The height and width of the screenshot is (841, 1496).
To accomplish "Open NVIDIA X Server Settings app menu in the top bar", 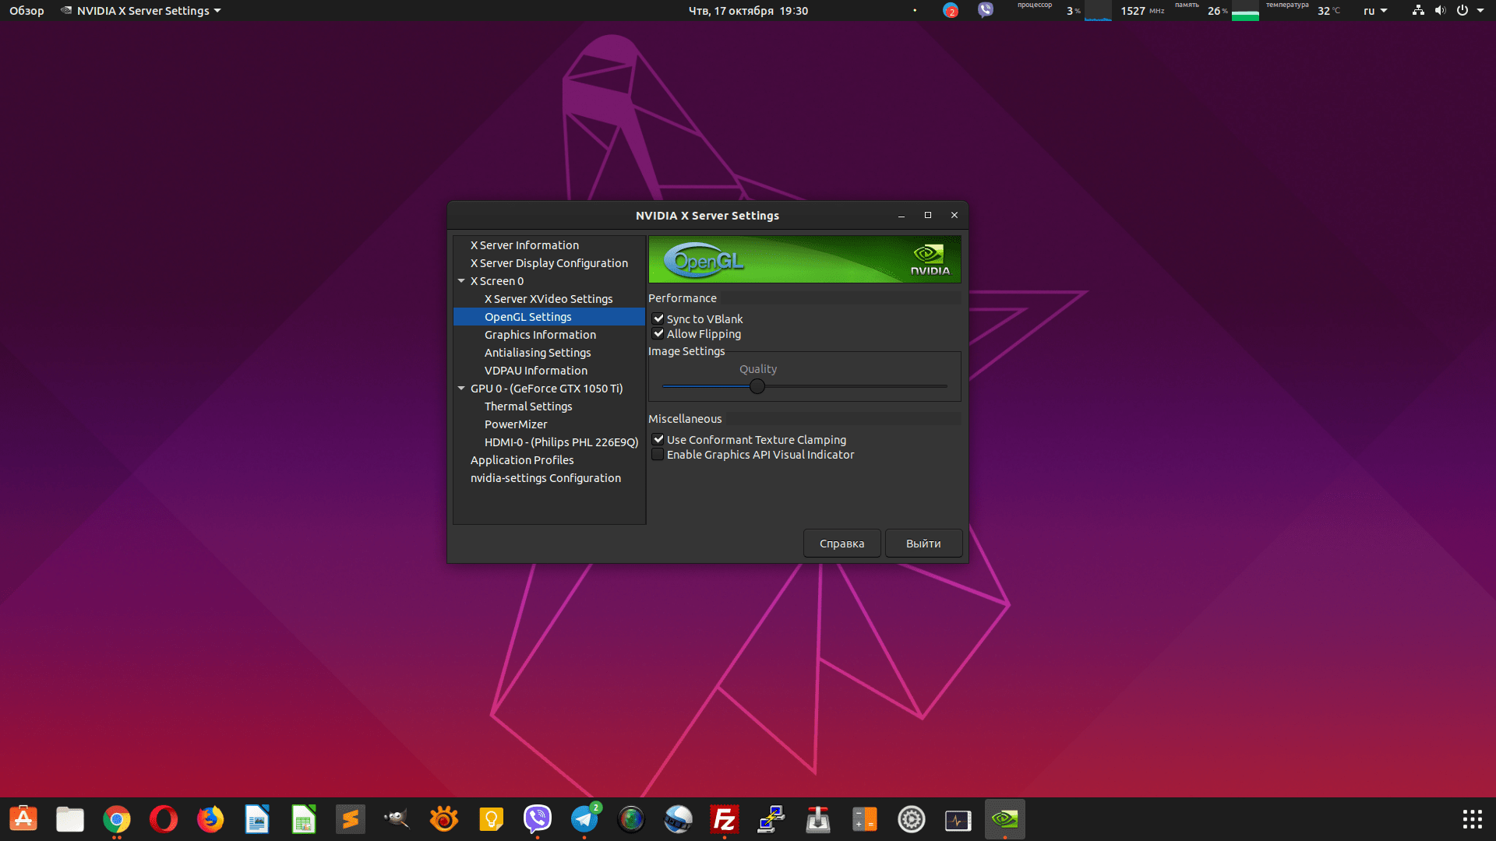I will [x=141, y=10].
